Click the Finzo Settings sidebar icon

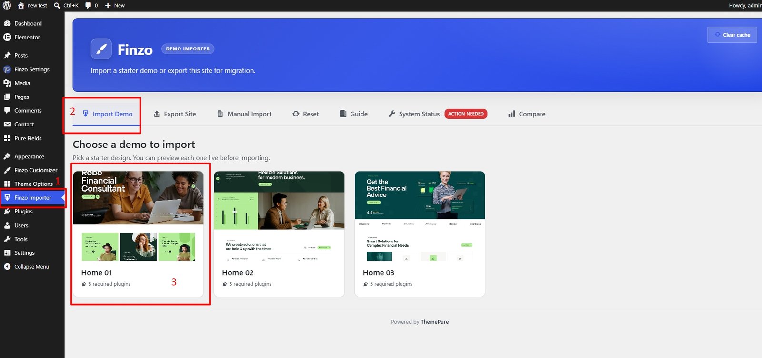tap(7, 69)
